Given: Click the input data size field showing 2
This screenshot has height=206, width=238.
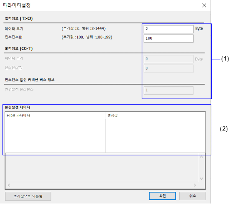Looking at the screenshot, I should click(x=169, y=29).
